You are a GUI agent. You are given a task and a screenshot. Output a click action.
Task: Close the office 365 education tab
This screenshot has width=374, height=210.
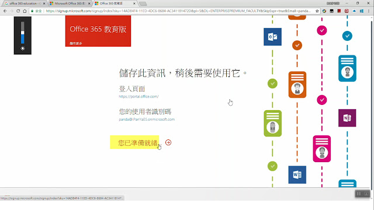44,3
